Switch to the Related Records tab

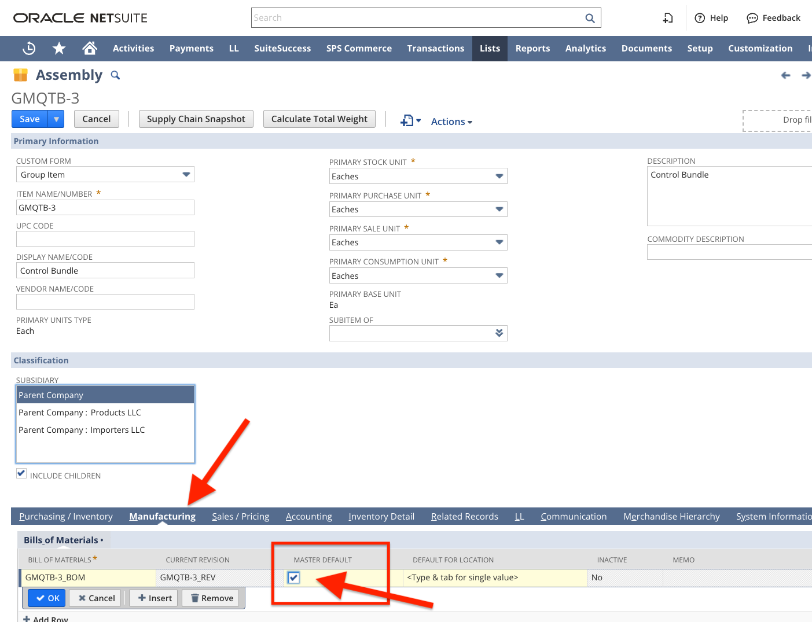pos(465,517)
